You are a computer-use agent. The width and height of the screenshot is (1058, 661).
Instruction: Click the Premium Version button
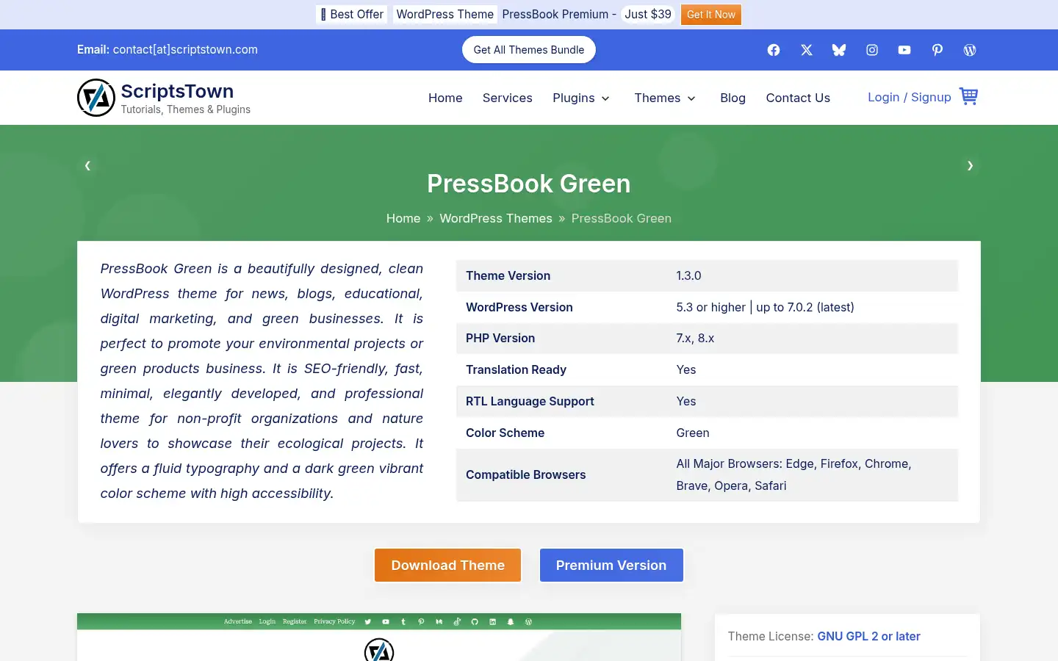[x=611, y=565]
